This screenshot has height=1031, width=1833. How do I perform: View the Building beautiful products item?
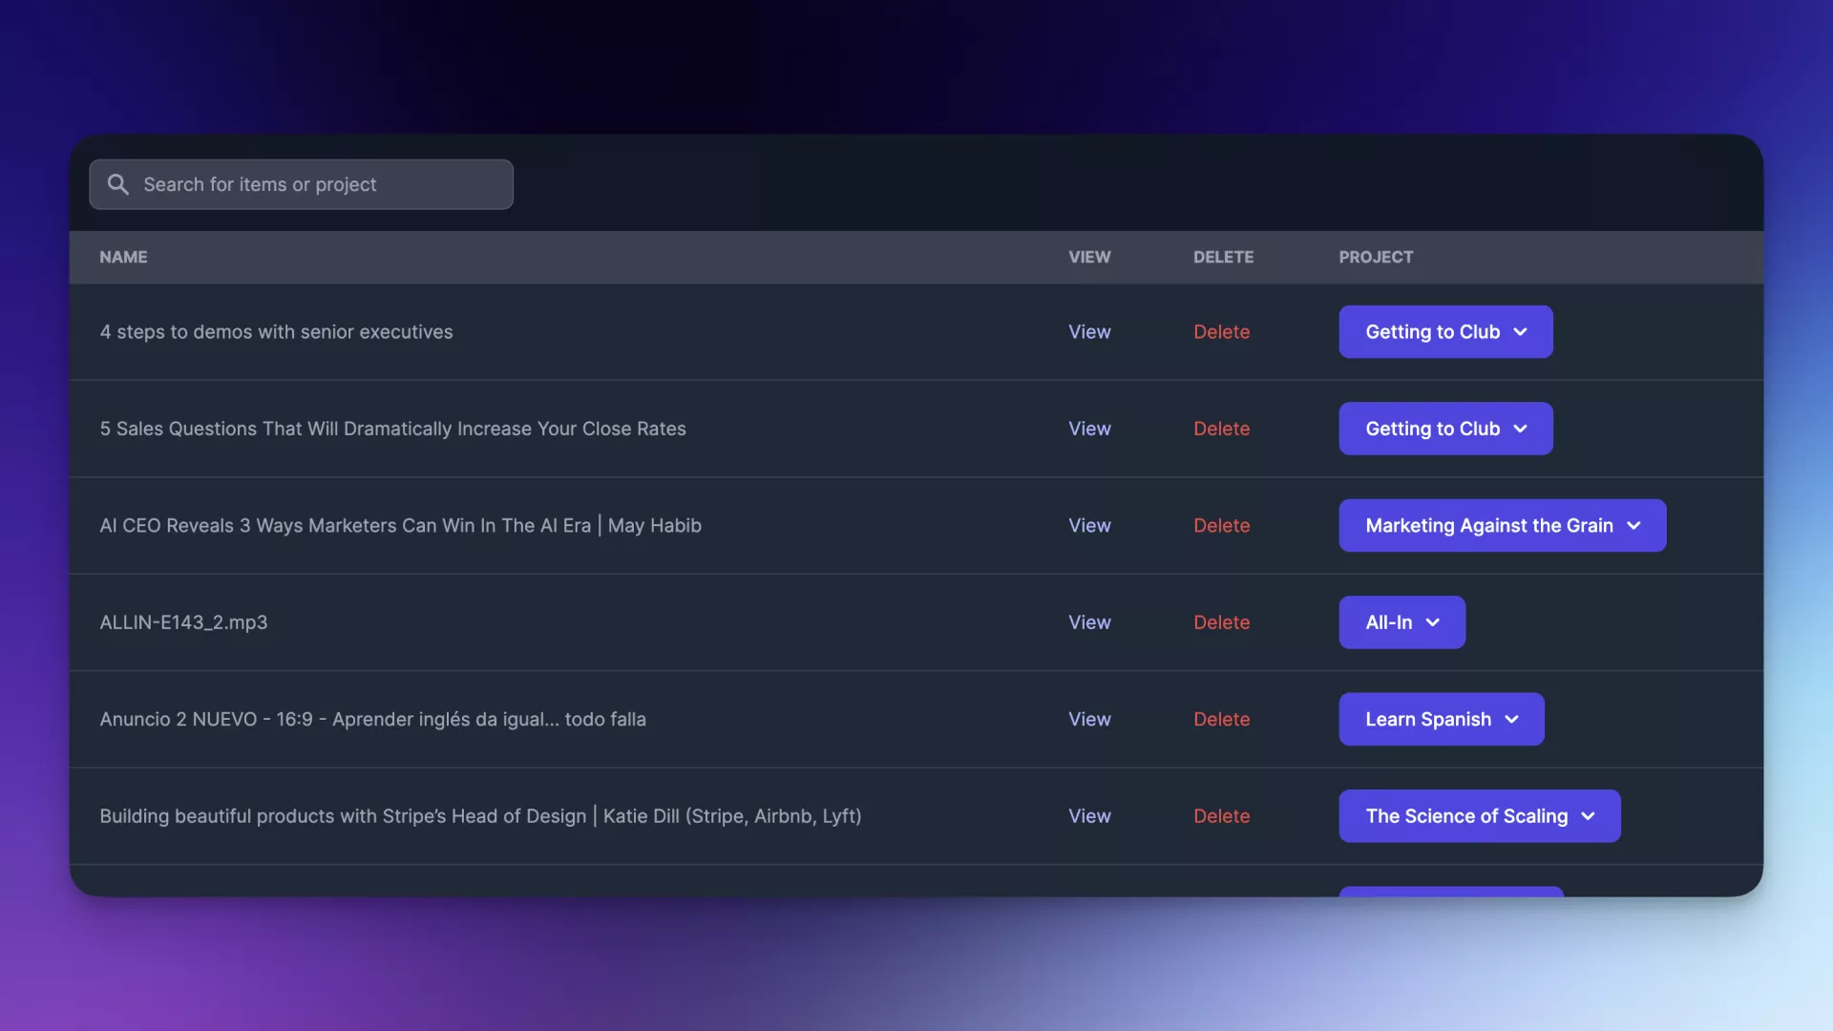(1089, 816)
